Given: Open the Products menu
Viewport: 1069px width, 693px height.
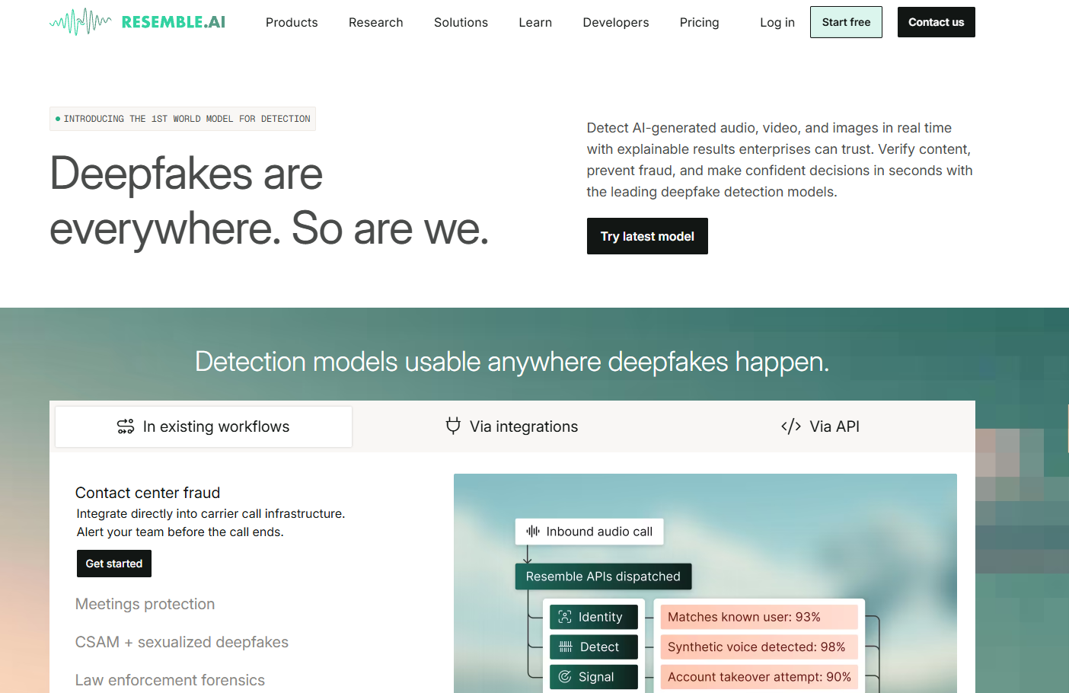Looking at the screenshot, I should coord(292,22).
